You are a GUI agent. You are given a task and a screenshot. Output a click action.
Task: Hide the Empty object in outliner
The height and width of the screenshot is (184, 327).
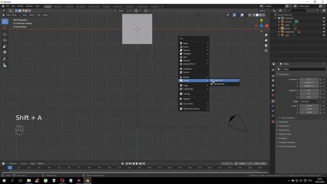click(324, 29)
